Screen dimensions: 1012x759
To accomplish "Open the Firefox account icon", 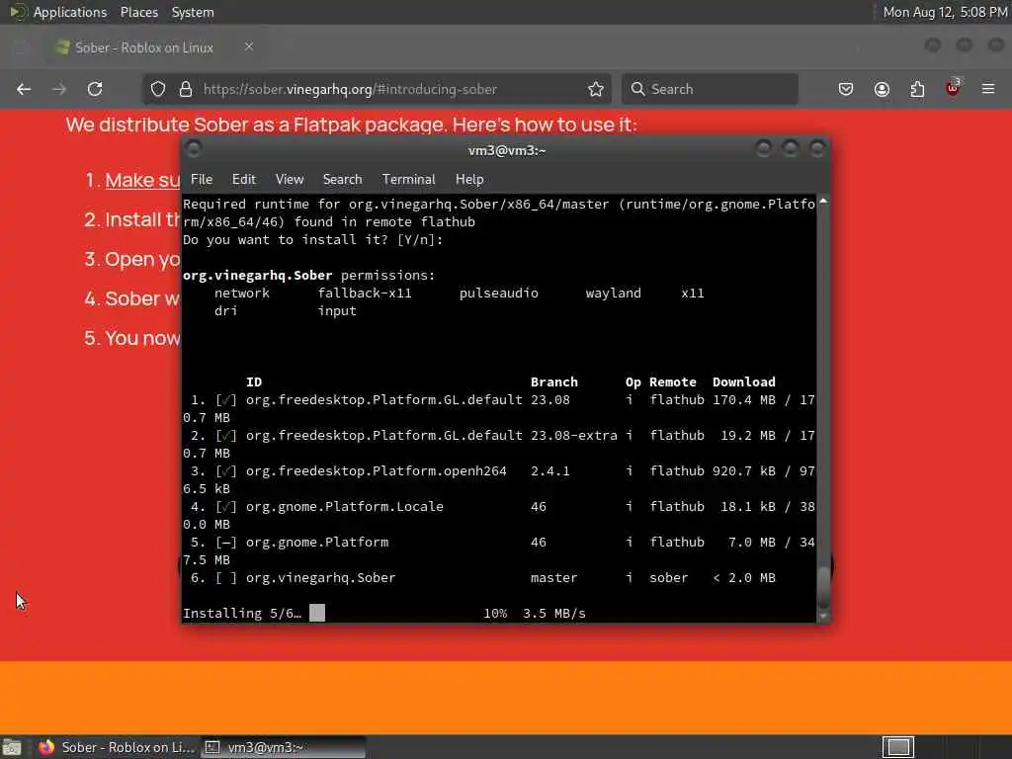I will tap(882, 89).
